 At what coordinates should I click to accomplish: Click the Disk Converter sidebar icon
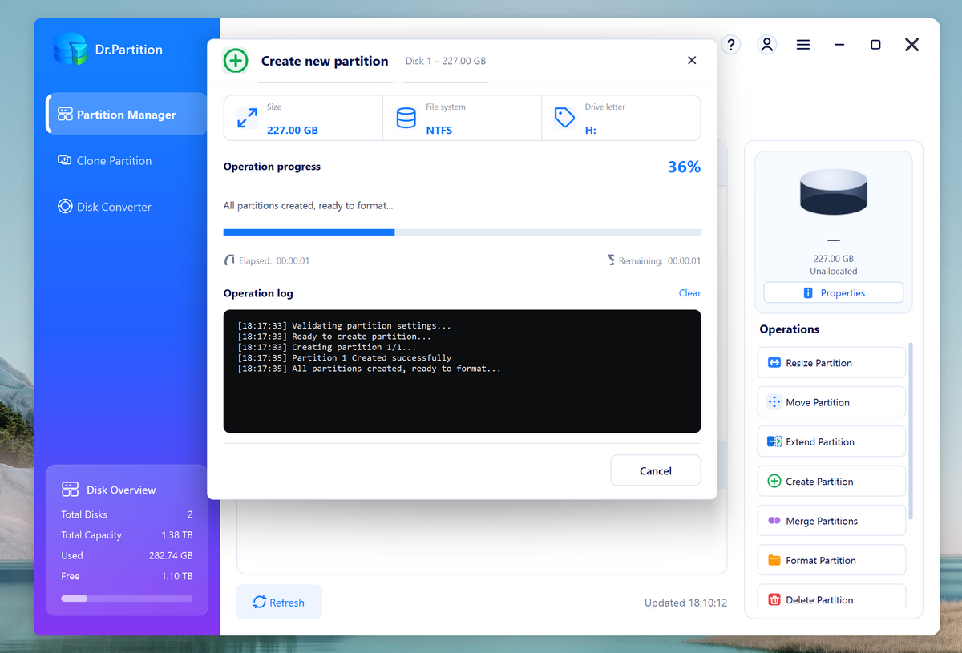click(x=65, y=207)
